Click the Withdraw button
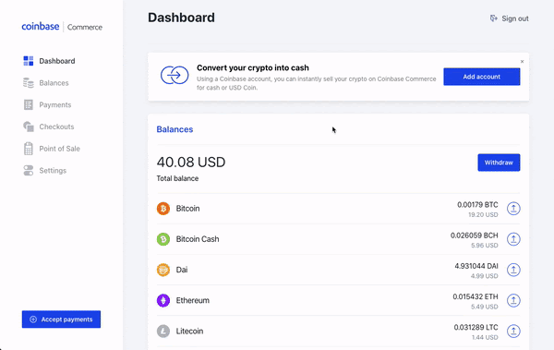Screen dimensions: 554x350 tap(499, 163)
